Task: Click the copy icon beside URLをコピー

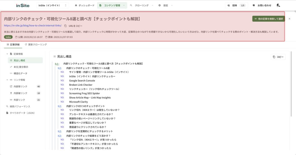Action: pos(66,26)
